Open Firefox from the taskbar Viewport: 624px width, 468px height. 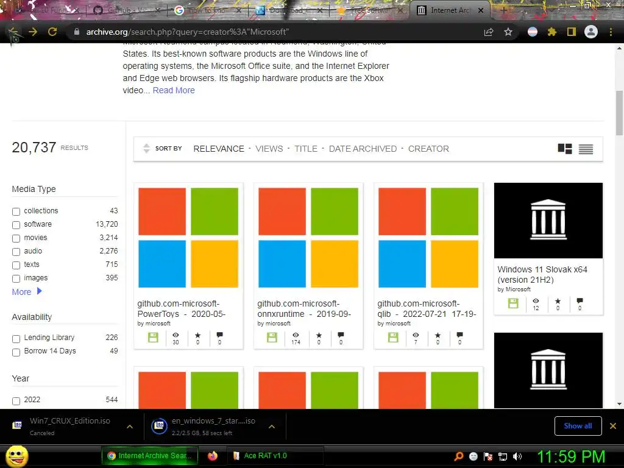click(x=213, y=456)
